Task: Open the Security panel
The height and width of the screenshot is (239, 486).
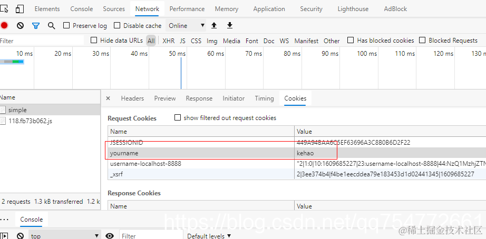Action: [x=311, y=9]
